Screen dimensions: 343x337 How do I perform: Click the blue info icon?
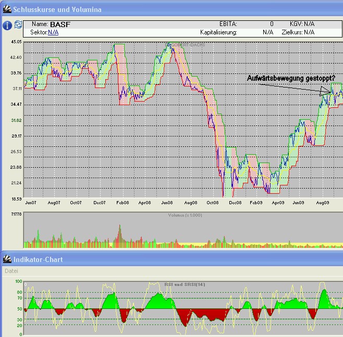pyautogui.click(x=7, y=26)
